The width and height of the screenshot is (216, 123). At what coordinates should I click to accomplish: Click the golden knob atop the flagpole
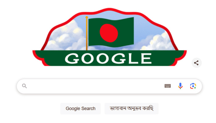pyautogui.click(x=87, y=18)
